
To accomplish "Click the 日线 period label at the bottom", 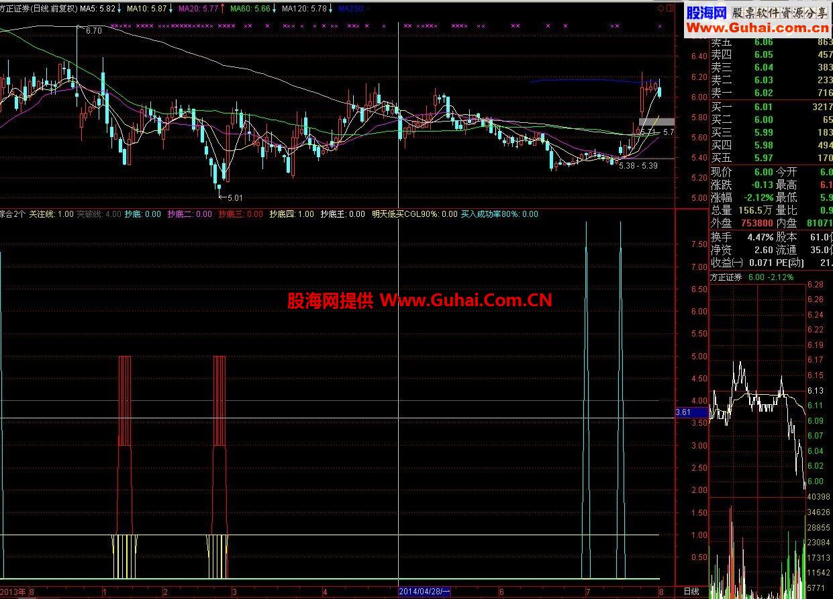I will pos(691,592).
